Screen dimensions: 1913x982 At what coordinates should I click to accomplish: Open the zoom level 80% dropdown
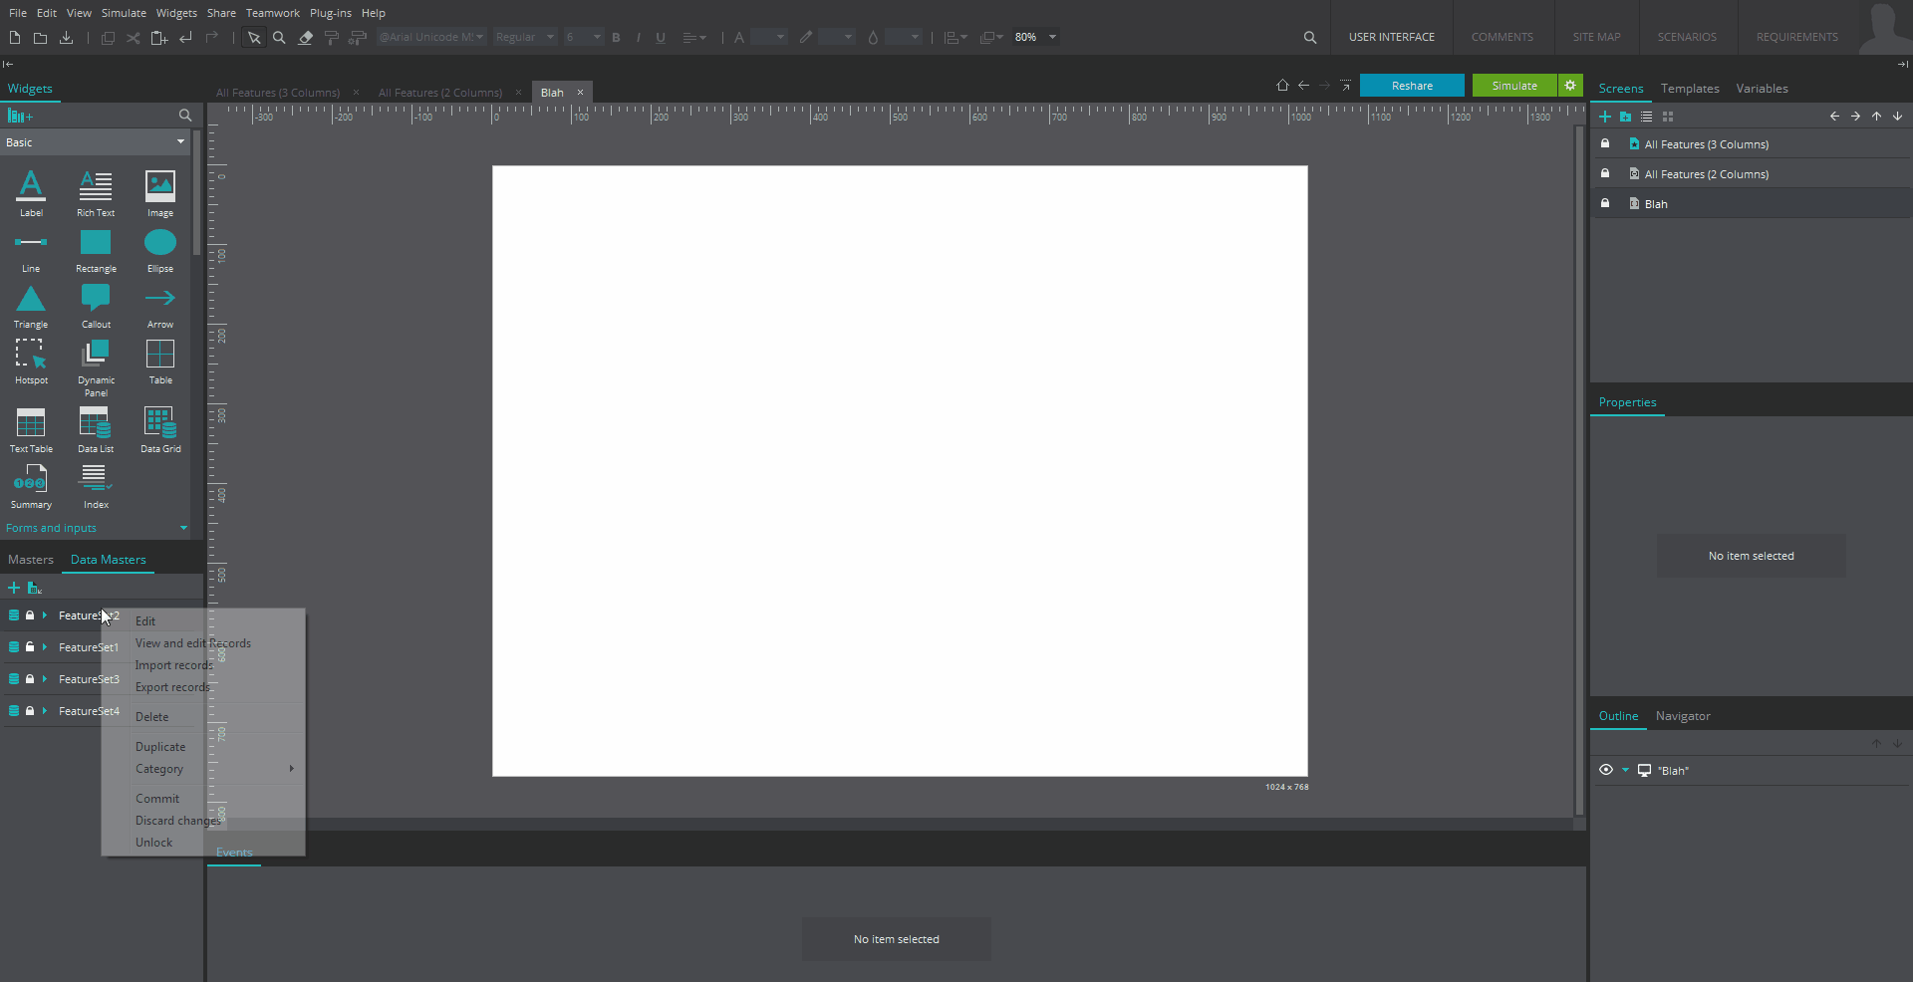tap(1052, 38)
